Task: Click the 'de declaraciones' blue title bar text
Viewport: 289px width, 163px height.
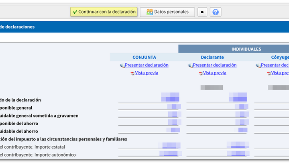Action: [17, 27]
